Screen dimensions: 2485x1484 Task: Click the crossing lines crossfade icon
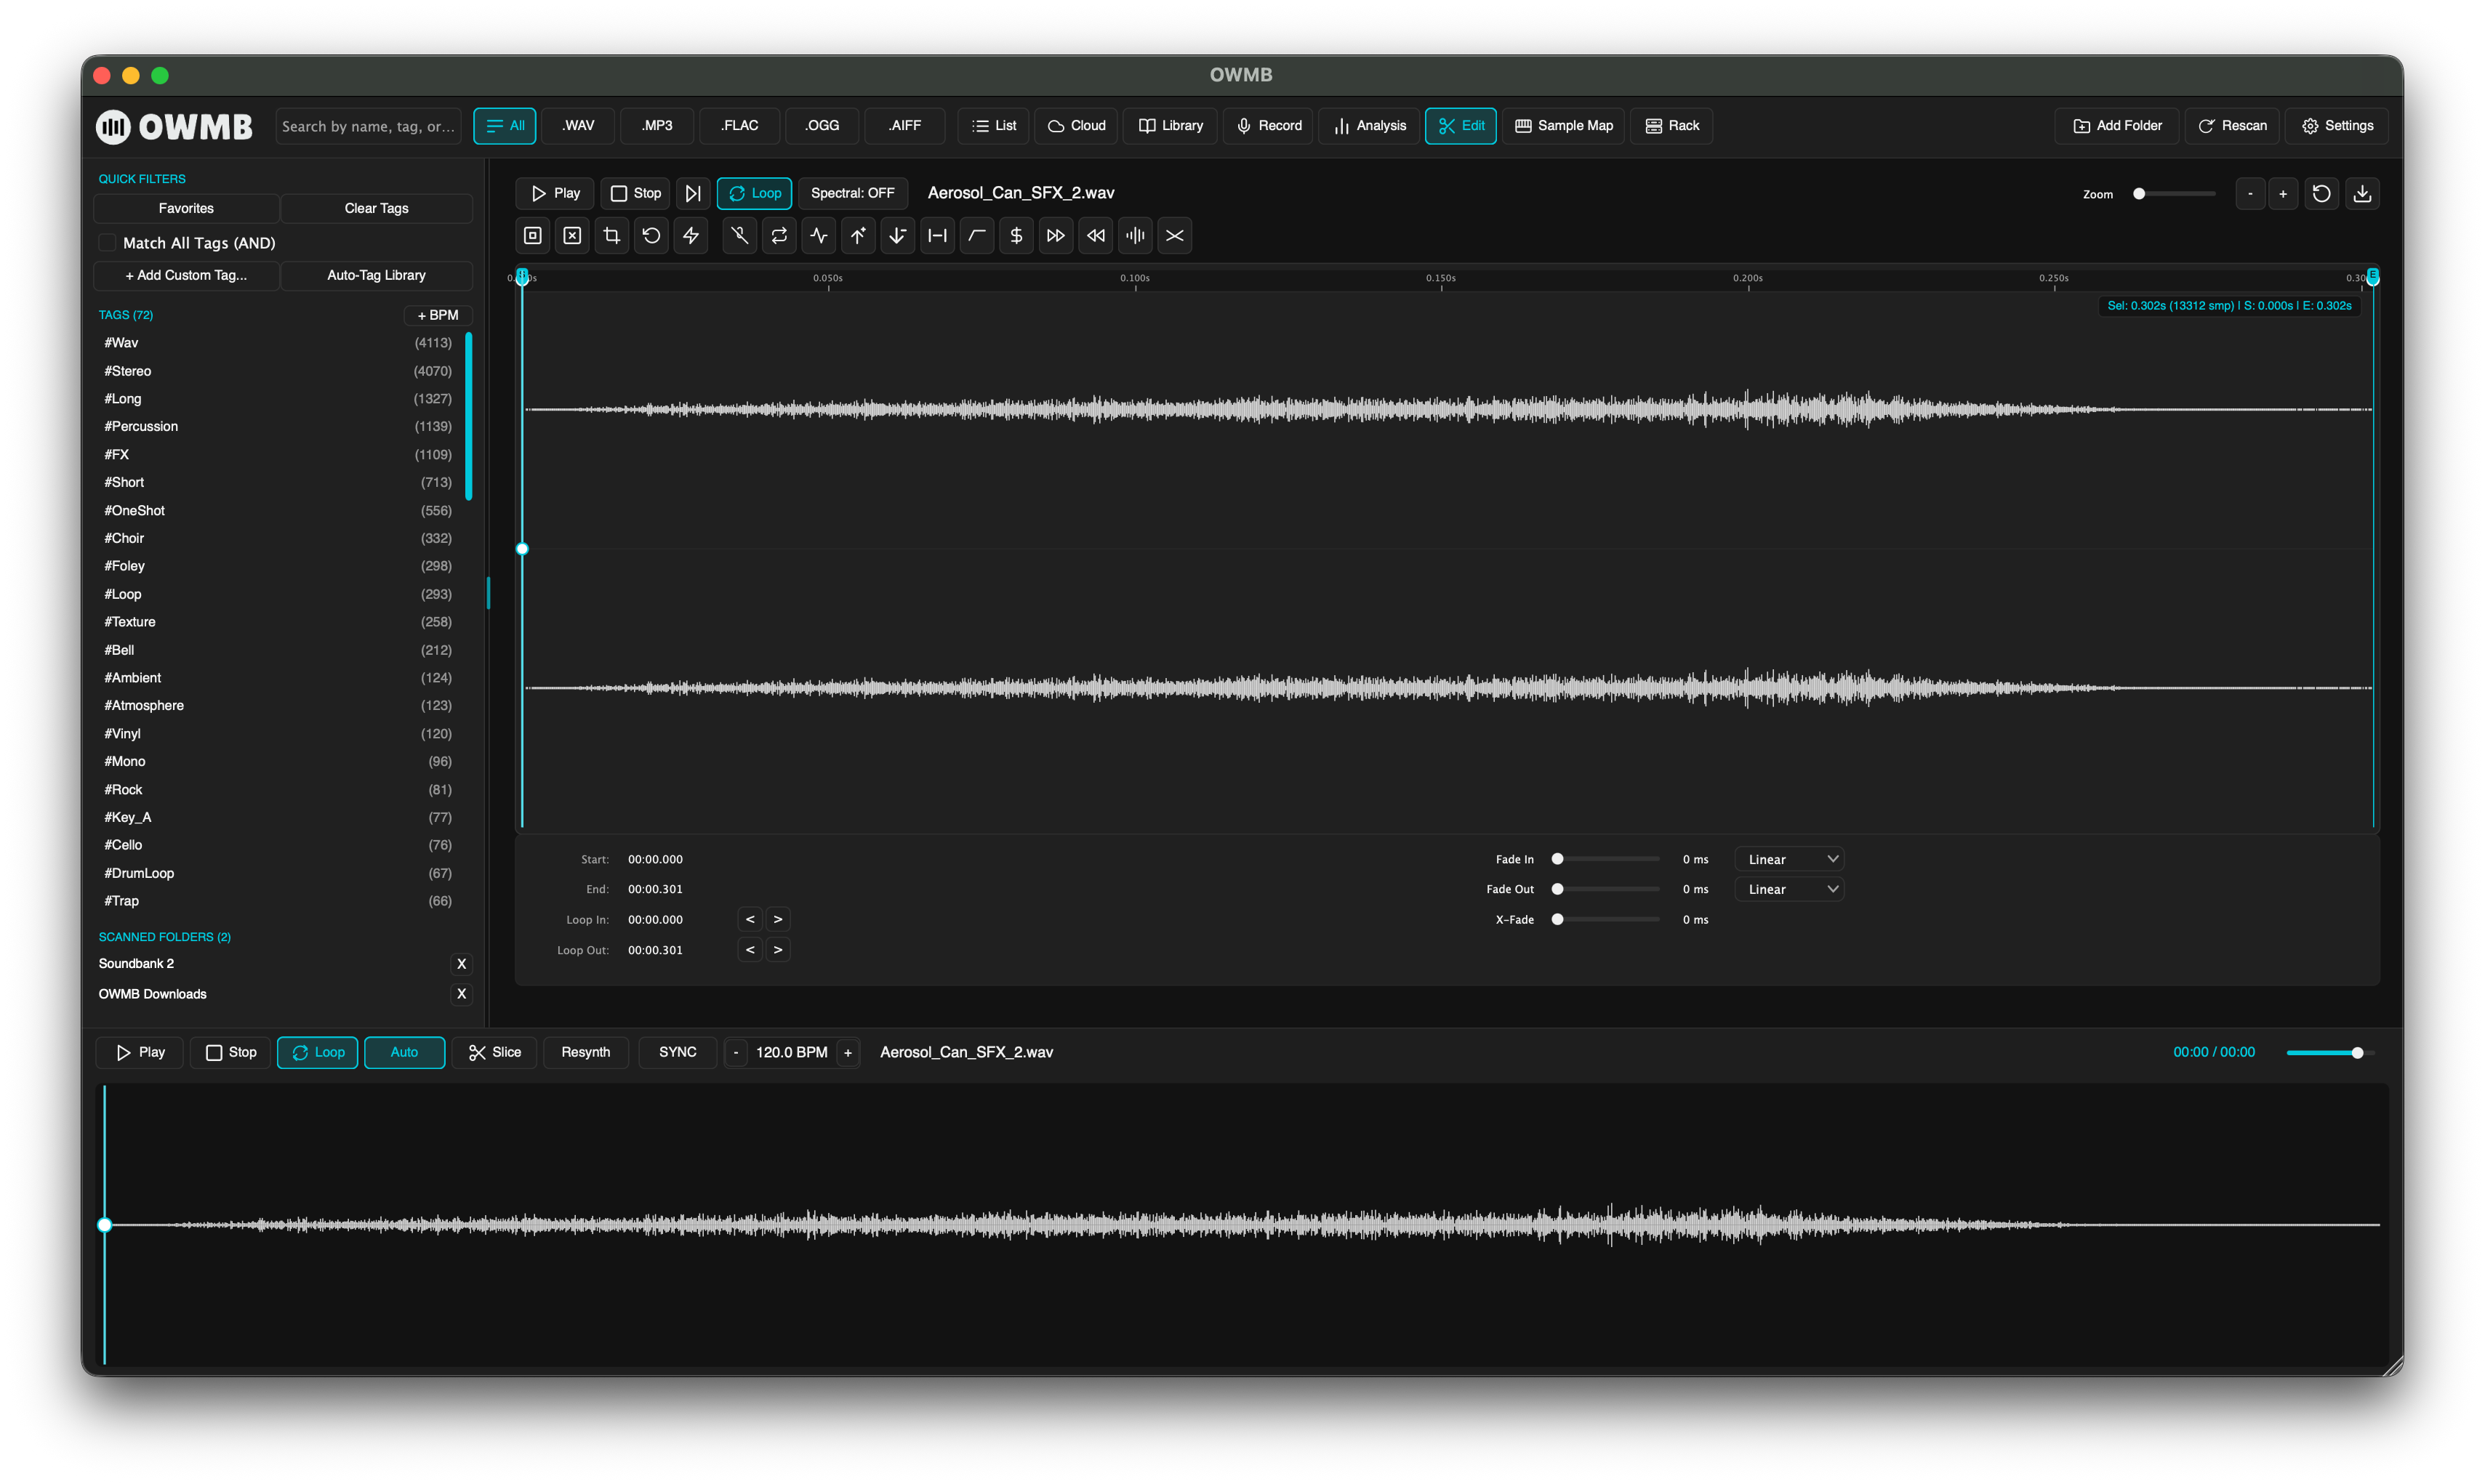(1174, 236)
